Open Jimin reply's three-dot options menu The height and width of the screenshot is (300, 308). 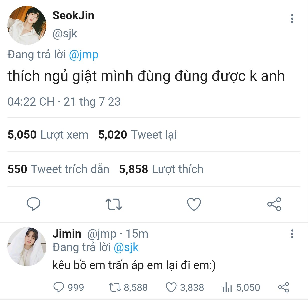click(x=292, y=234)
